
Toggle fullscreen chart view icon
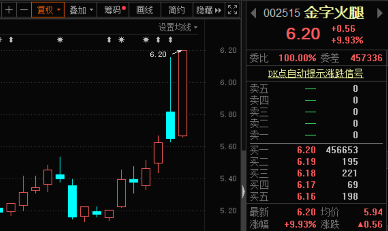[232, 10]
